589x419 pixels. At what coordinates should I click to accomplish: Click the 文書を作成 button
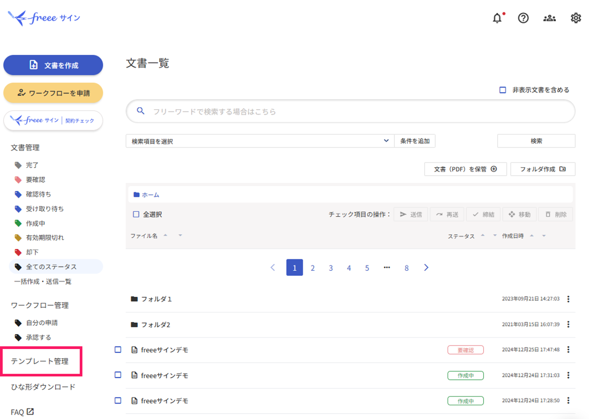53,65
